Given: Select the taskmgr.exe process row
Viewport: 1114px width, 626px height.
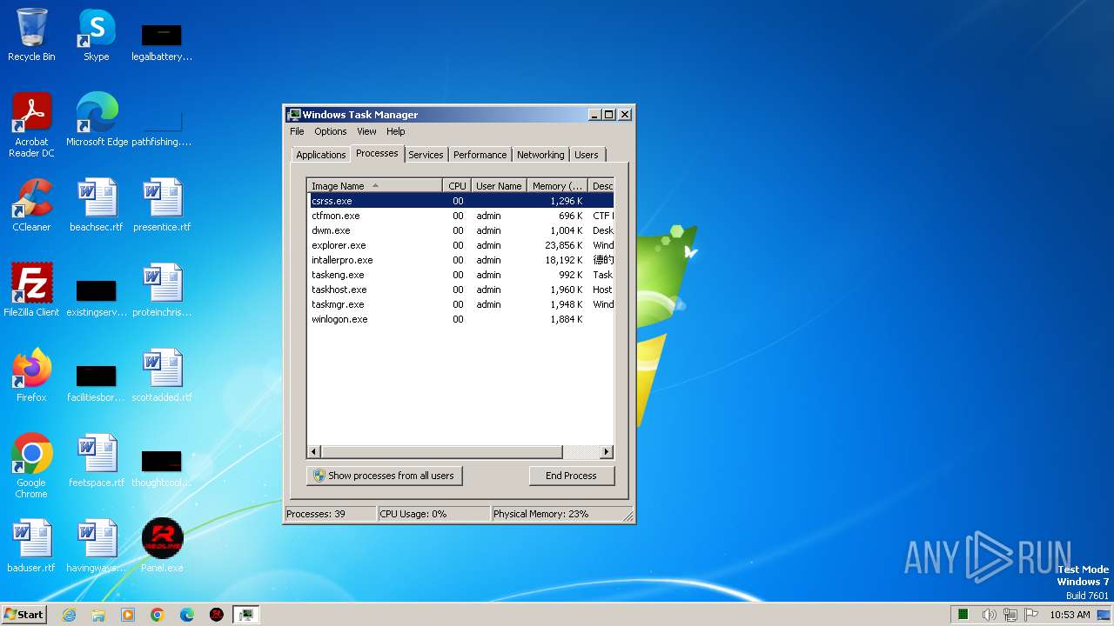Looking at the screenshot, I should 460,304.
